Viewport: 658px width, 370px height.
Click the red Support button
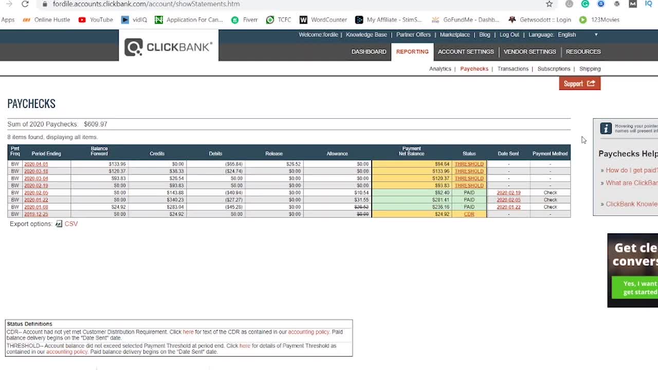[579, 84]
